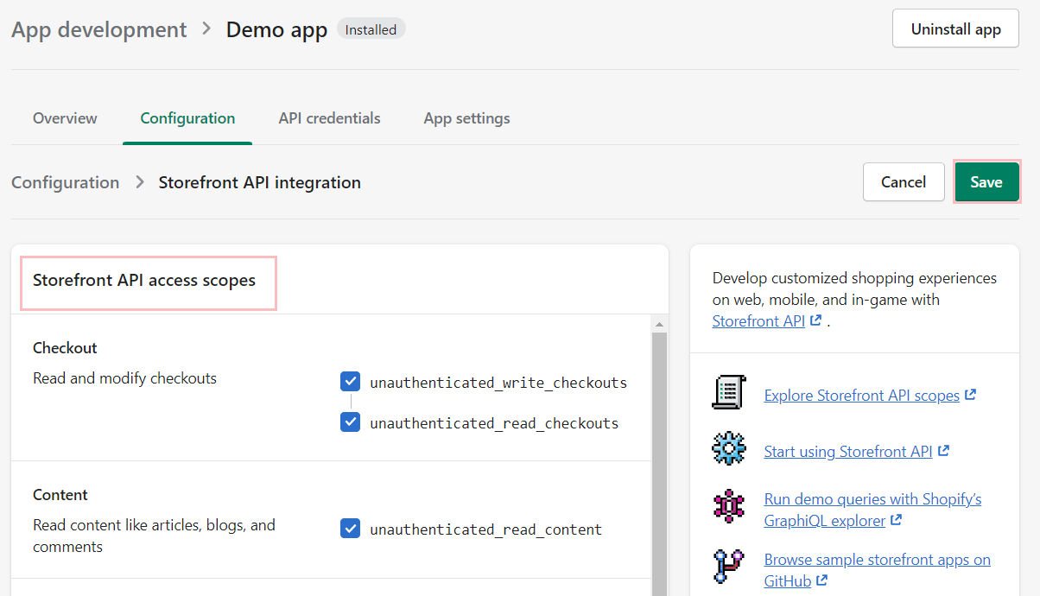
Task: Click the unauthenticated_read_content label text
Action: [x=486, y=529]
